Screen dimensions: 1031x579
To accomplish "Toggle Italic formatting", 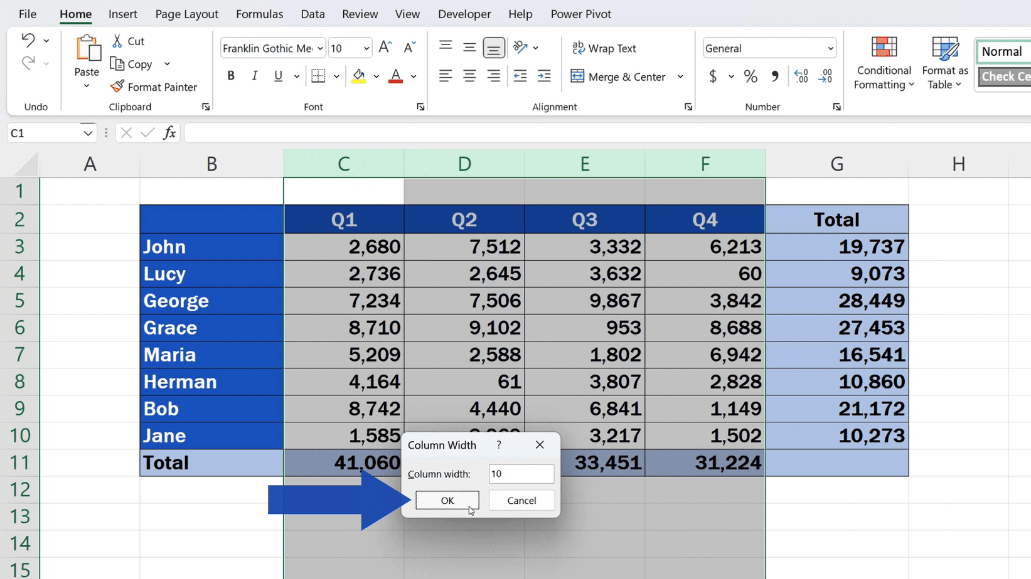I will (x=254, y=76).
